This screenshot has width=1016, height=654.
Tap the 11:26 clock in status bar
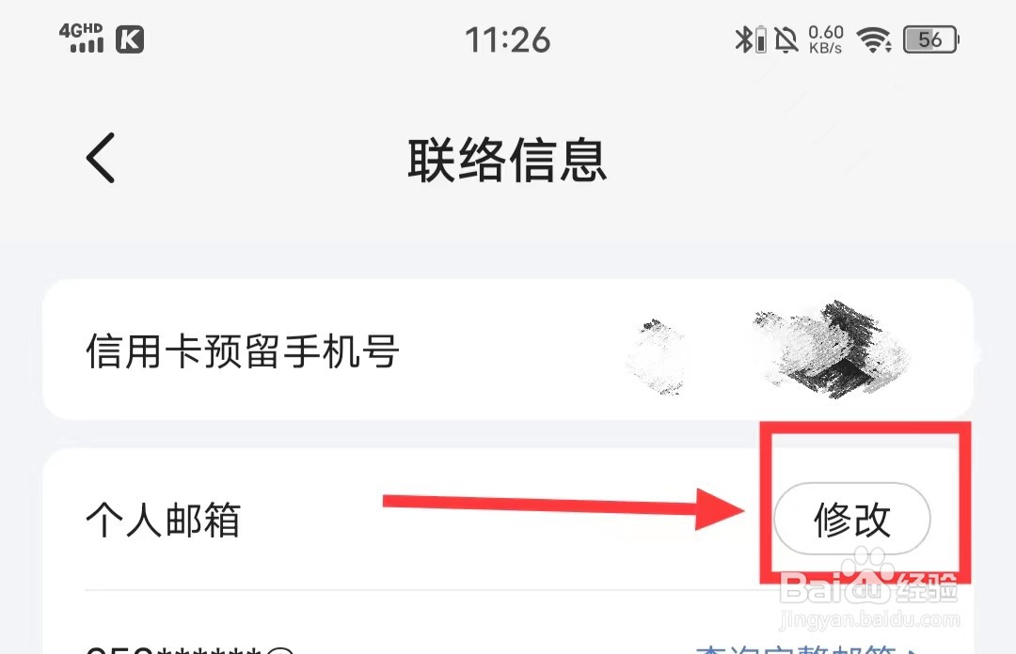click(508, 40)
